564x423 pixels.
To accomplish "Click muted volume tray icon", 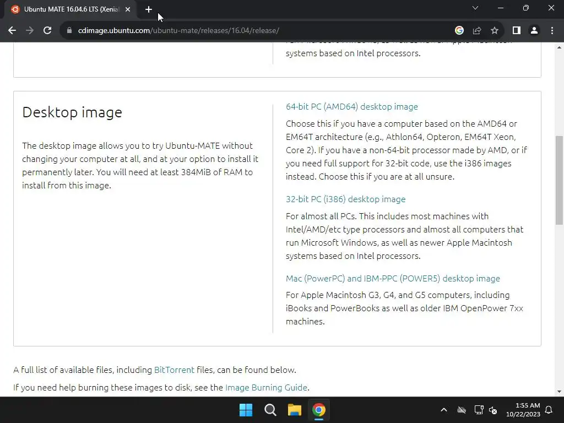I will [x=493, y=410].
